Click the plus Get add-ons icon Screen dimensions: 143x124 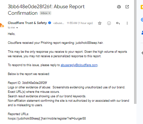click(x=142, y=53)
